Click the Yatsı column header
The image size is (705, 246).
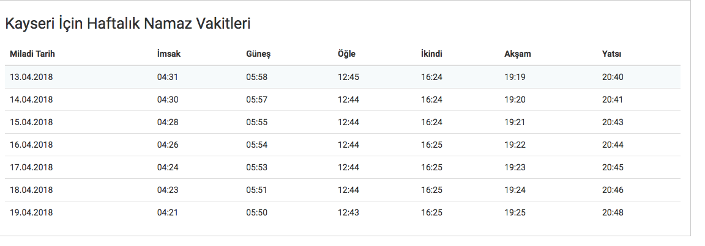pyautogui.click(x=612, y=54)
